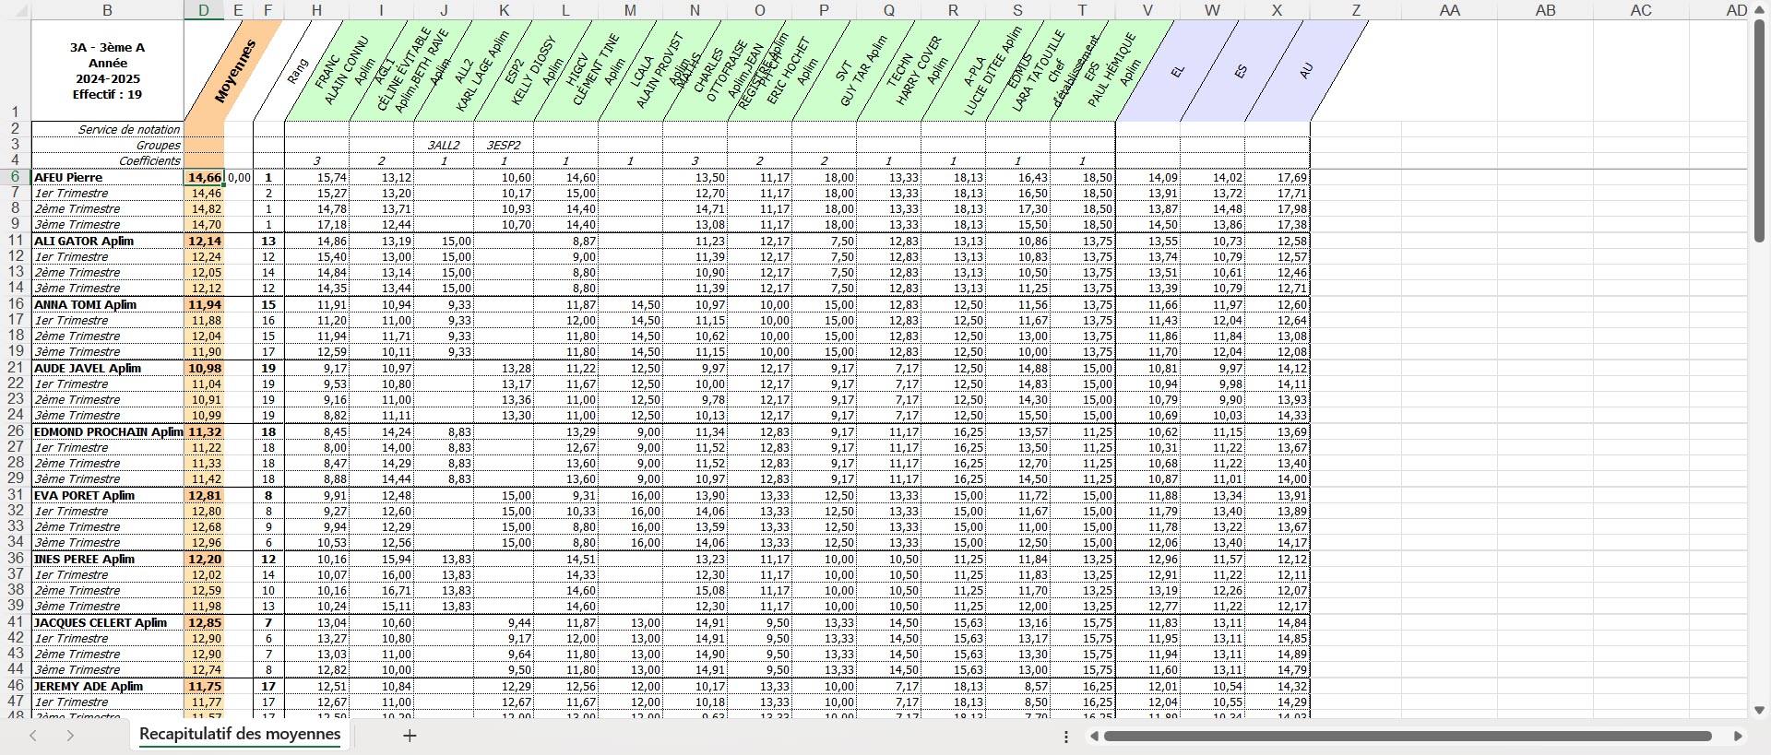The height and width of the screenshot is (755, 1771).
Task: Select the AFEU Pierre name cell
Action: coord(108,177)
